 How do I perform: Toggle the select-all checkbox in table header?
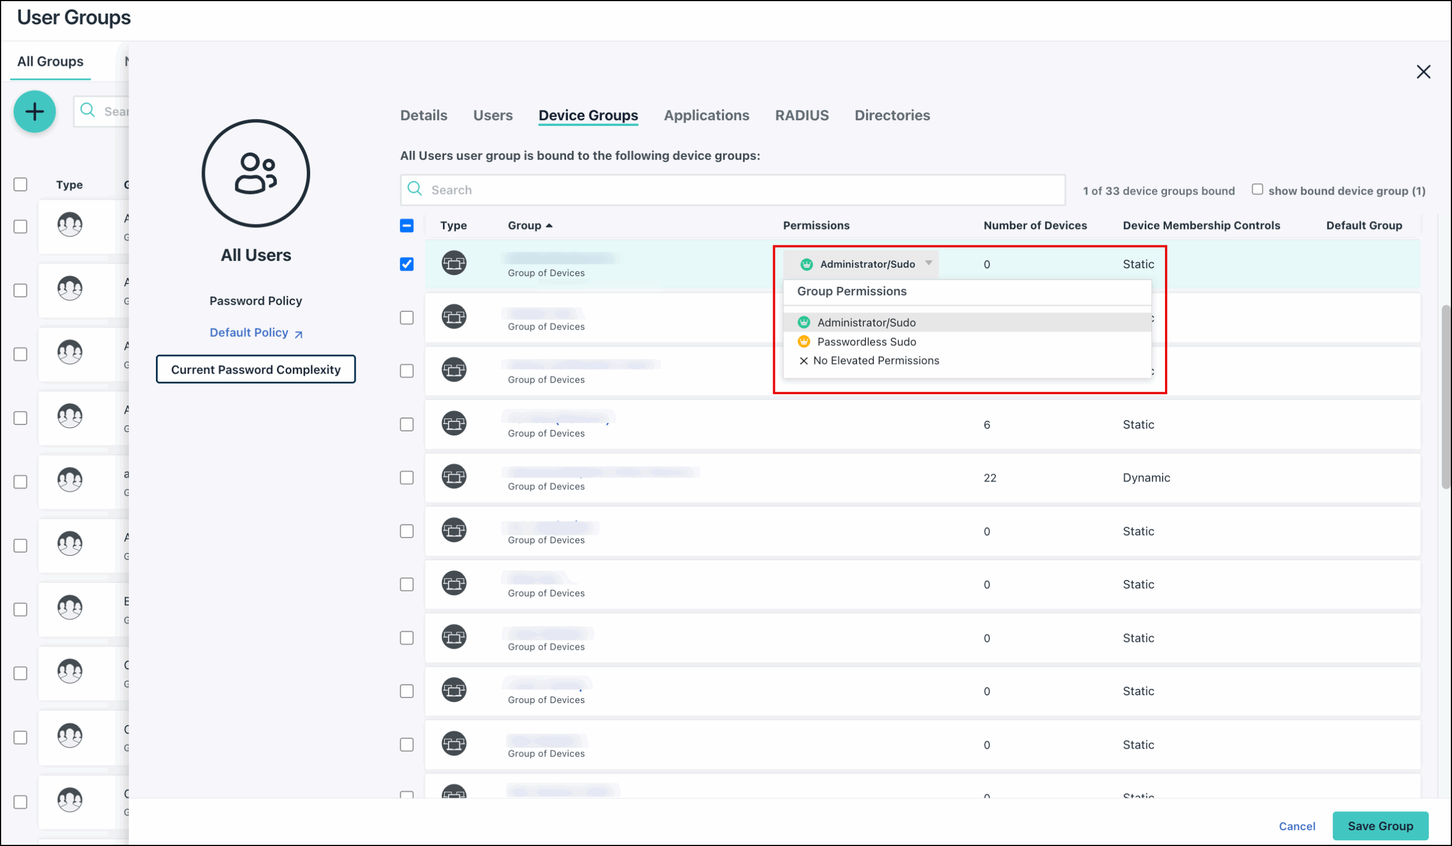point(407,226)
